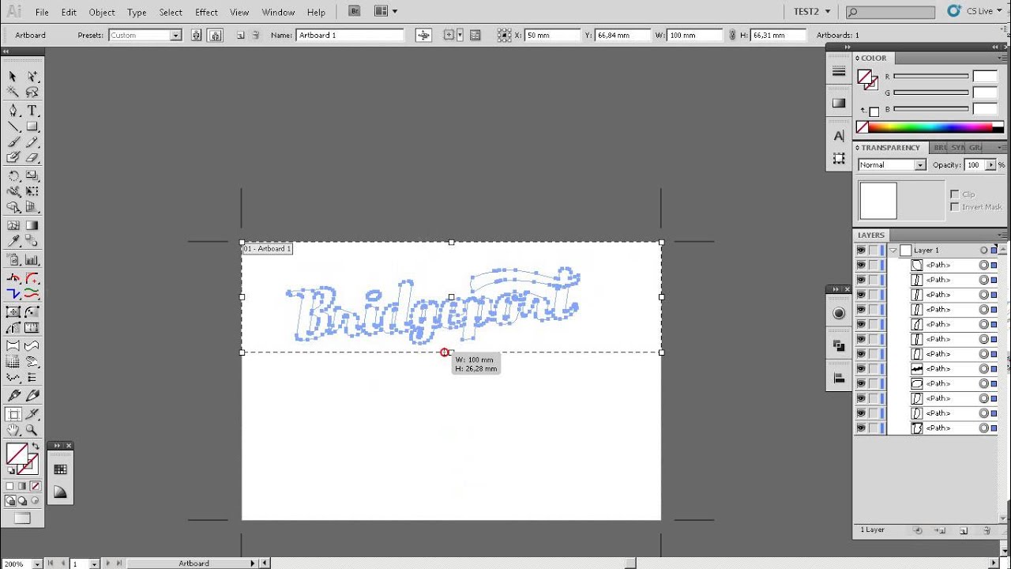The width and height of the screenshot is (1011, 569).
Task: Open the Artboard Options icon
Action: (475, 35)
